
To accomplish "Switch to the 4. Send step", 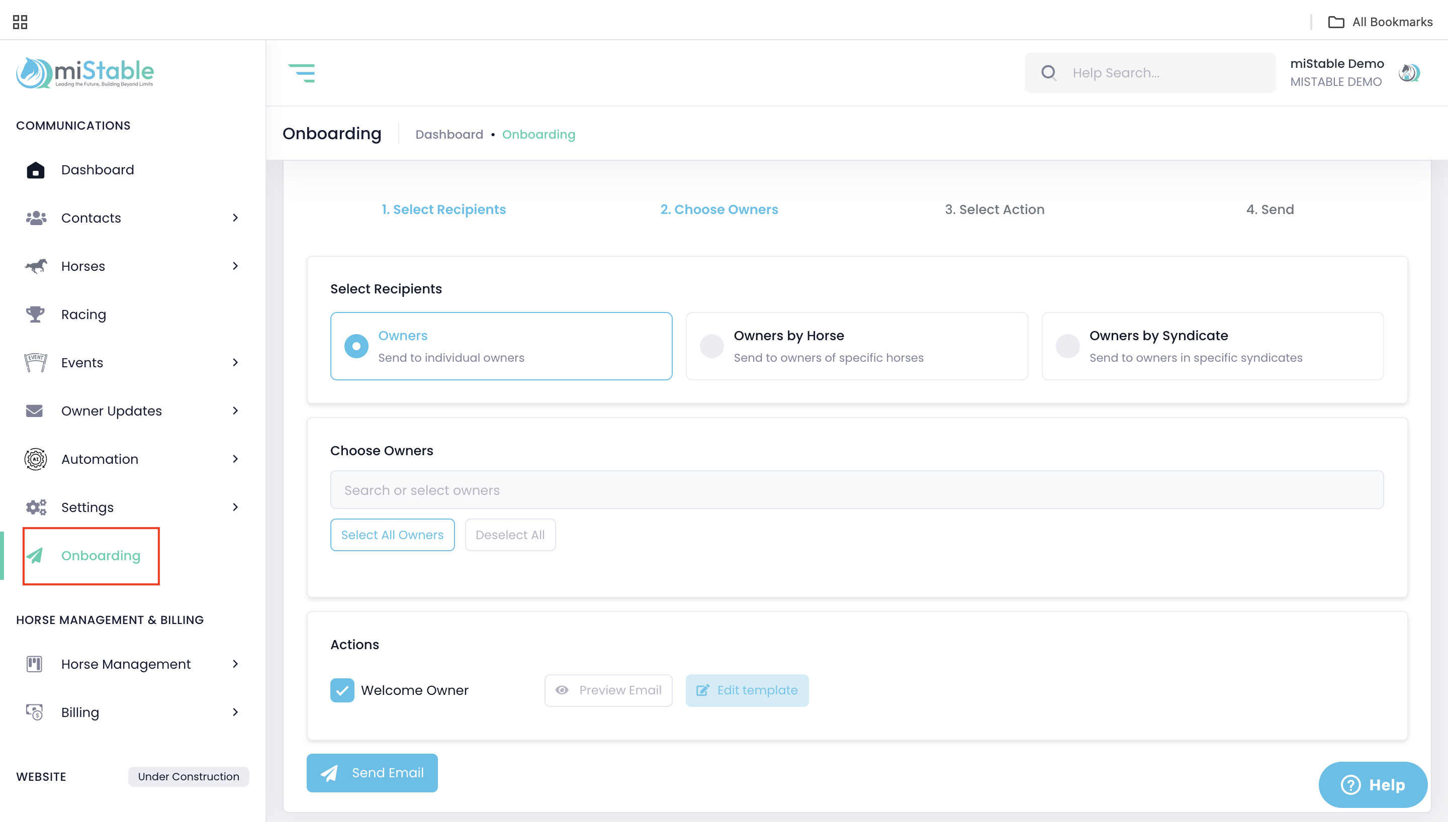I will 1270,210.
